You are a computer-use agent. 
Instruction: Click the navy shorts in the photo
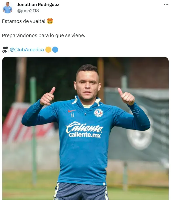(81, 191)
